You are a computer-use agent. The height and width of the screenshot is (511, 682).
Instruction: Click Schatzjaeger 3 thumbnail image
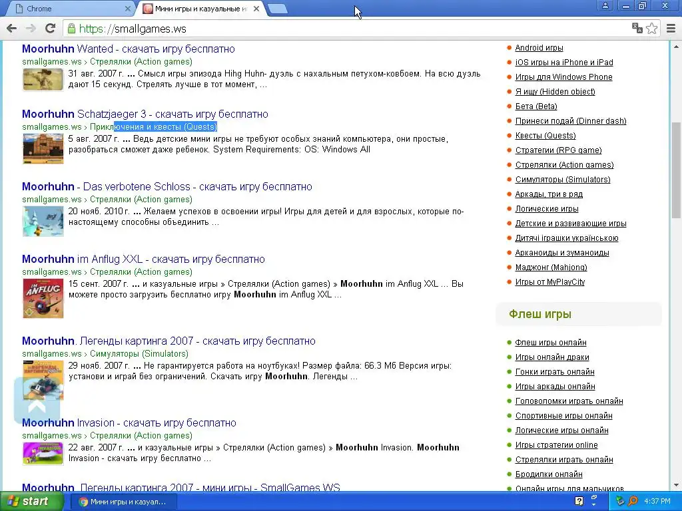pos(43,148)
